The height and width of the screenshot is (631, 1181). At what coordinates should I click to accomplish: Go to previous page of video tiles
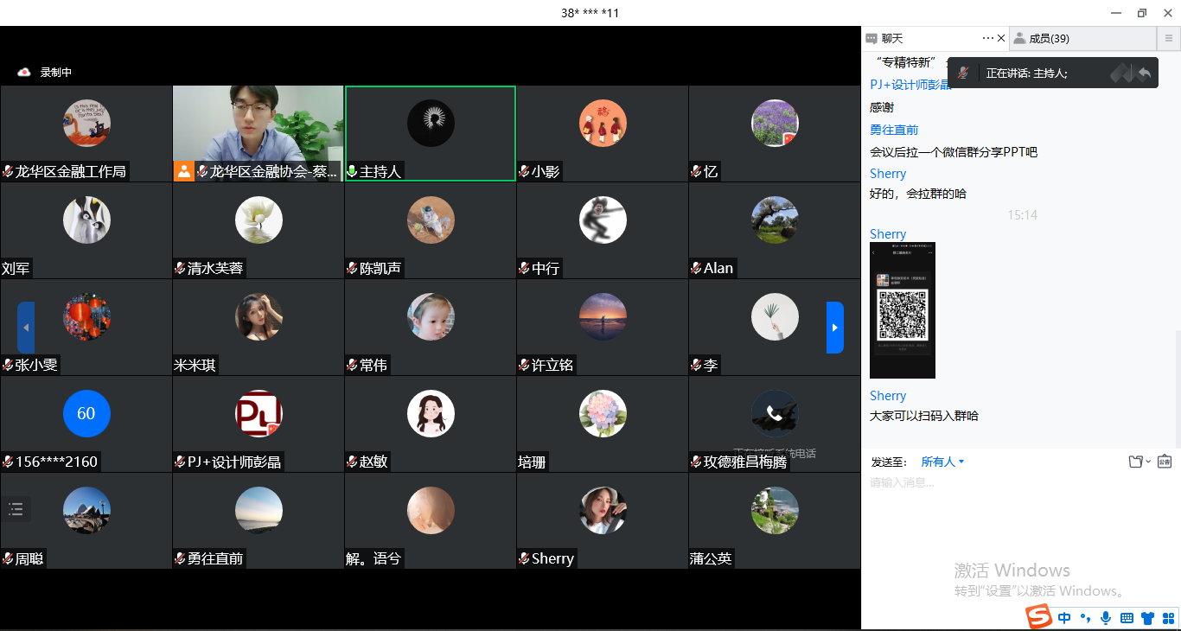tap(26, 328)
